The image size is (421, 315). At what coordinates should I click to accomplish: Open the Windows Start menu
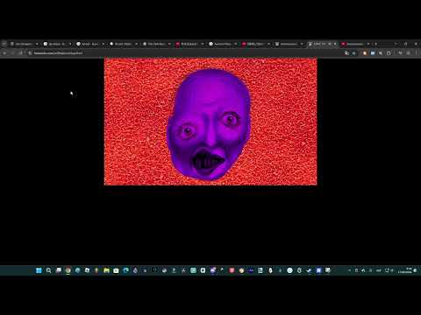click(x=39, y=270)
